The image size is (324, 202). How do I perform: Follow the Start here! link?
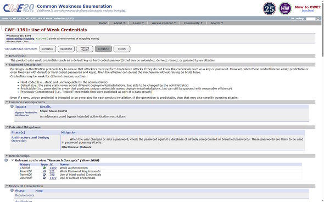(x=308, y=10)
